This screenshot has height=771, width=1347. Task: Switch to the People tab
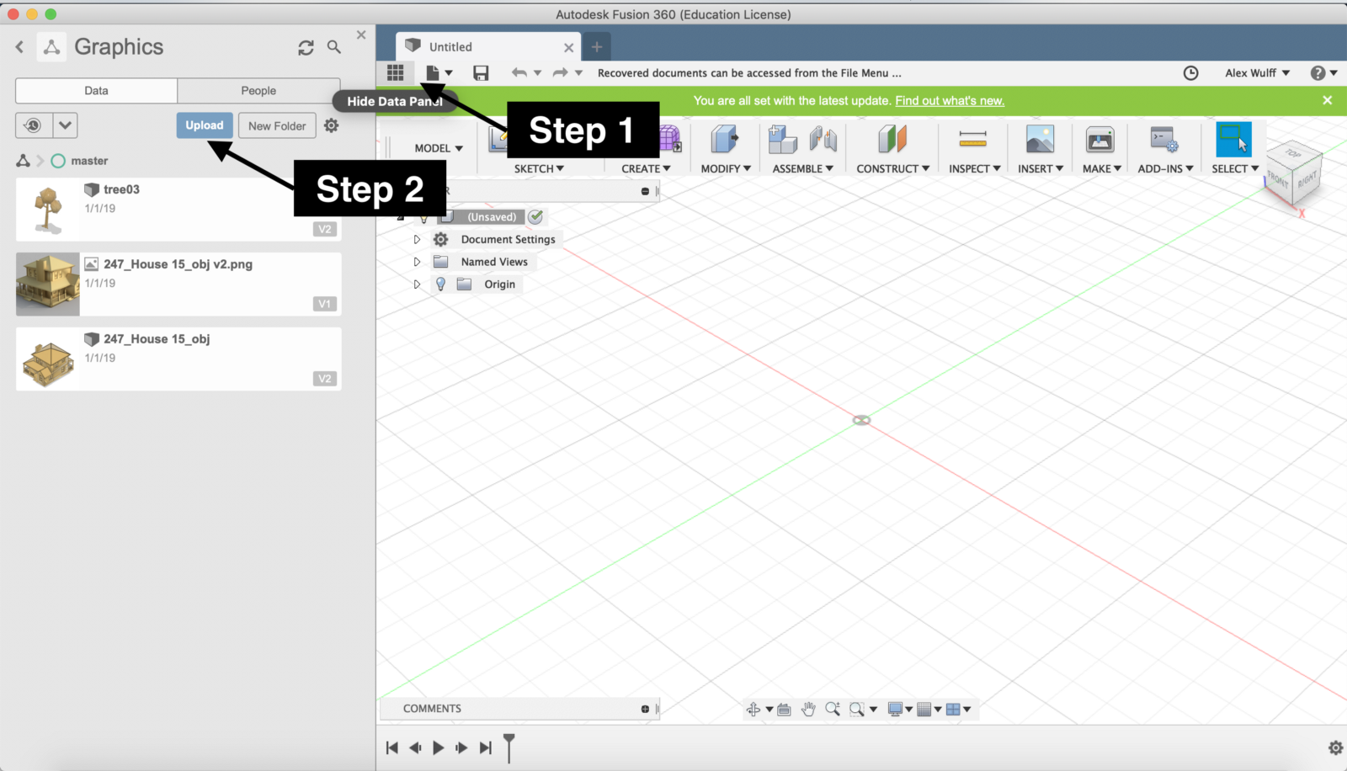258,91
